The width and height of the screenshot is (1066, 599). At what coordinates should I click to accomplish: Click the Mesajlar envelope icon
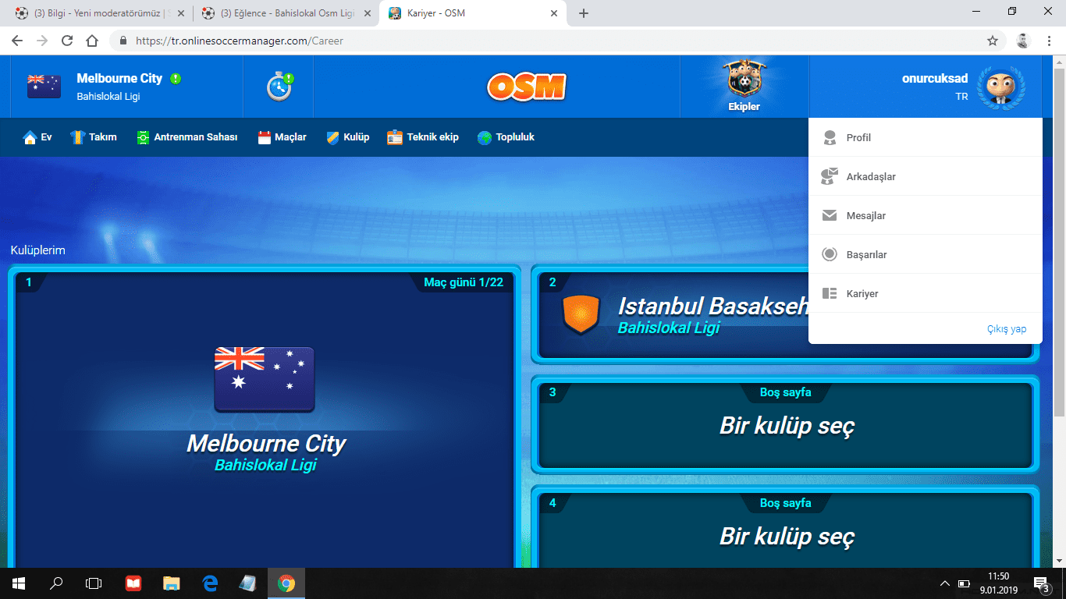tap(830, 215)
